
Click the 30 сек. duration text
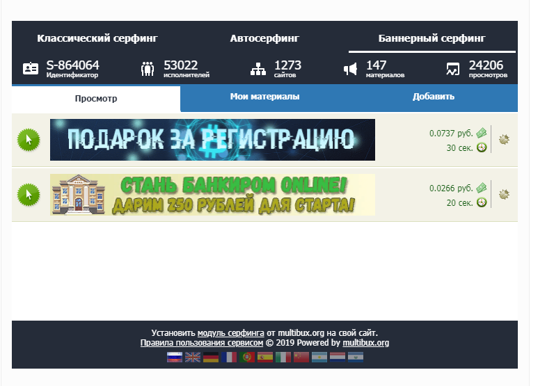(460, 148)
